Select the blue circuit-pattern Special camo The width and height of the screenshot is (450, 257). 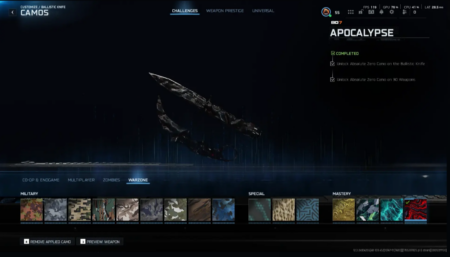tap(307, 210)
